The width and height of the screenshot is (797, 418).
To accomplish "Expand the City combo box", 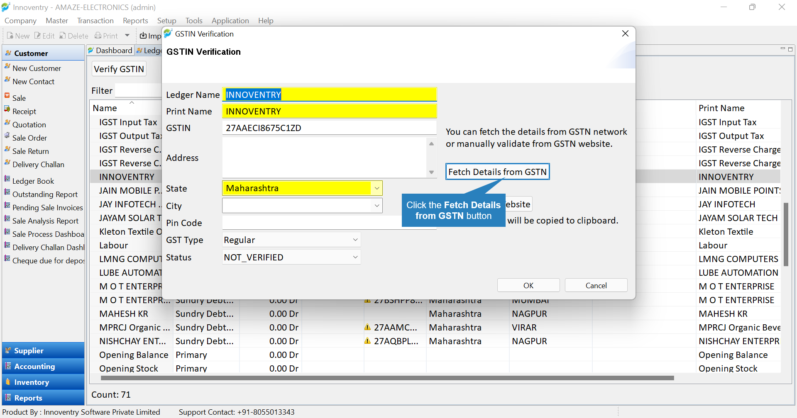I will [376, 206].
